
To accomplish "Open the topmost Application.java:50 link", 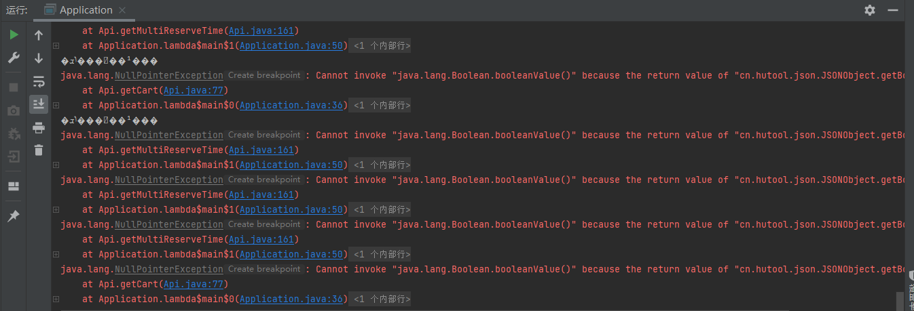I will point(291,45).
